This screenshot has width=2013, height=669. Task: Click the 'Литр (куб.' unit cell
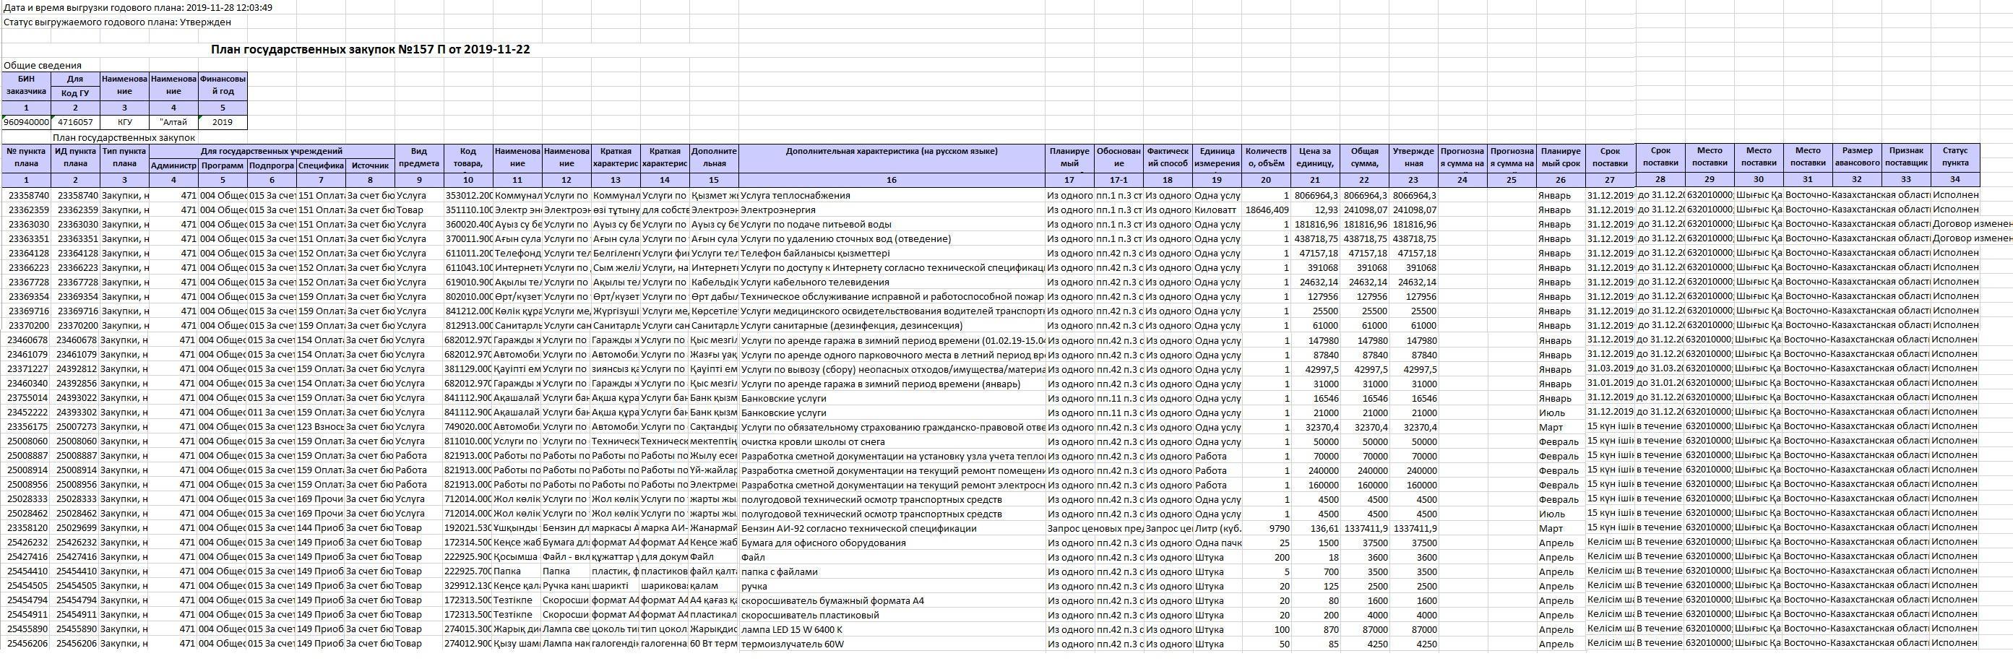(1217, 528)
